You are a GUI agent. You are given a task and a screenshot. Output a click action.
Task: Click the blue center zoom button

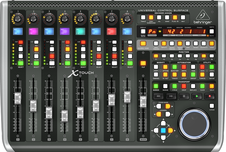pos(163,131)
